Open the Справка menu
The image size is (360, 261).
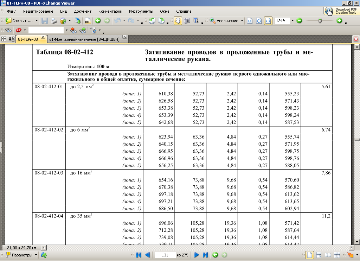point(184,11)
